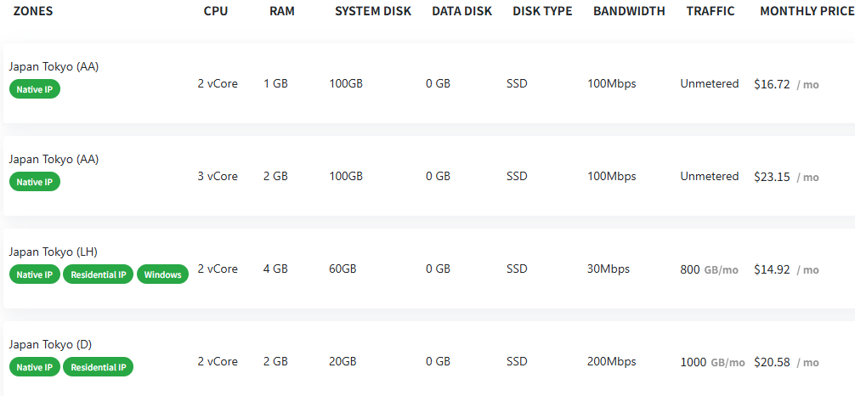
Task: Click Native IP badge in Tokyo (D) row
Action: tap(35, 367)
